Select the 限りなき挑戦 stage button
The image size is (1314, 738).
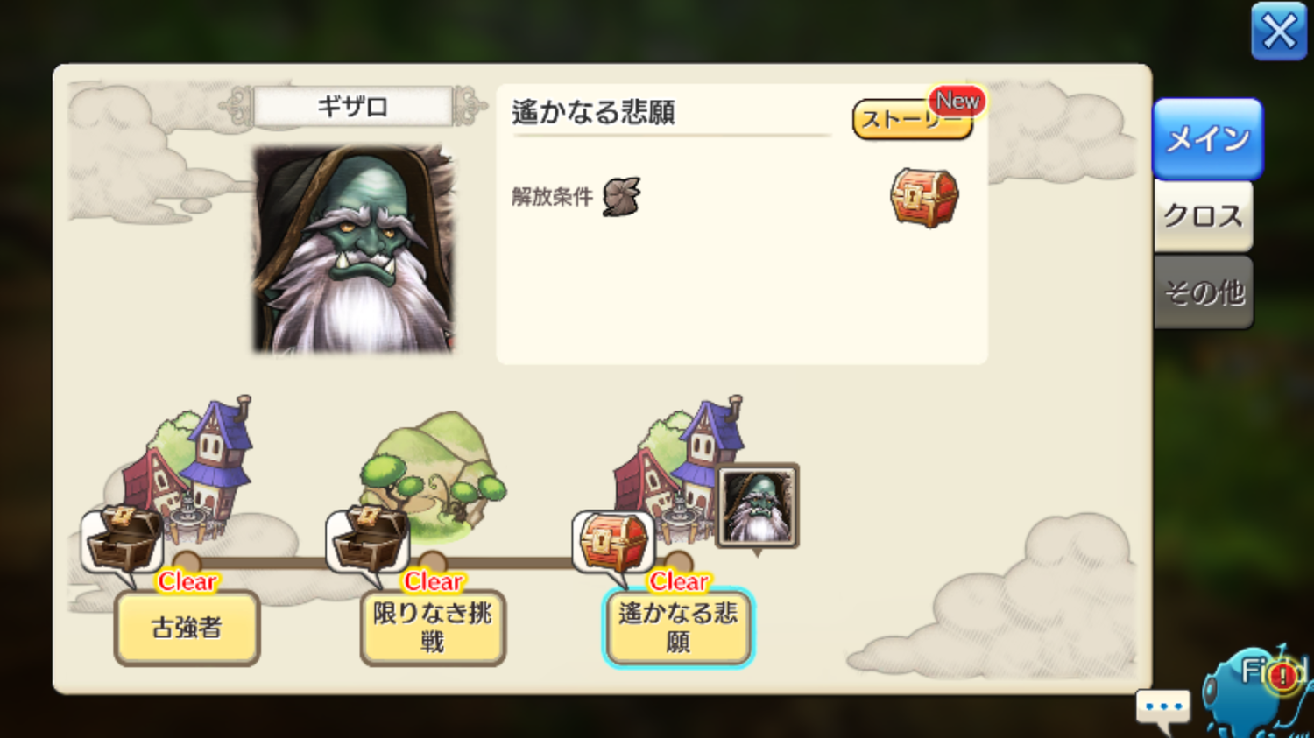coord(433,628)
